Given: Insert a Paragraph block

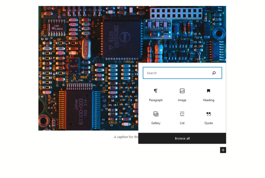Looking at the screenshot, I should [x=156, y=95].
